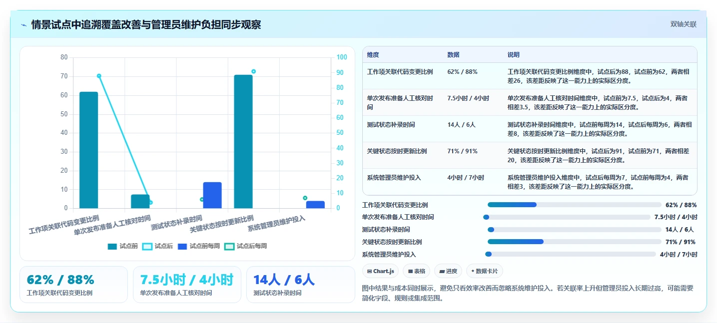The image size is (717, 323).
Task: Toggle the 试点后 legend series
Action: 158,246
